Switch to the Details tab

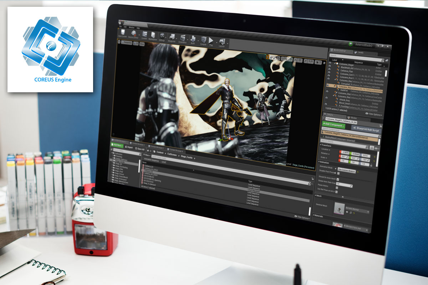click(x=330, y=115)
